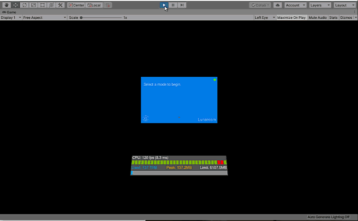Switch to the Game tab
The height and width of the screenshot is (221, 358).
pos(9,12)
